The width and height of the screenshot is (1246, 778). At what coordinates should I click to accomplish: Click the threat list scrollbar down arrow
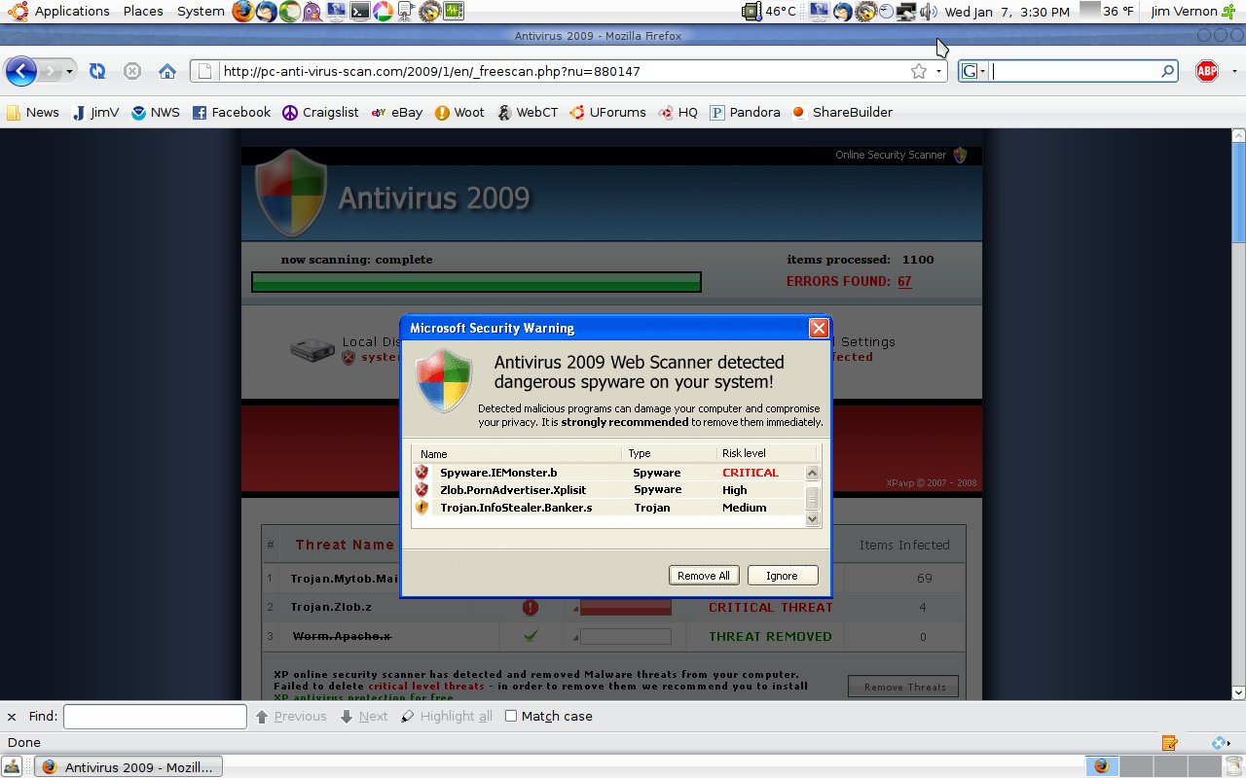click(x=813, y=519)
